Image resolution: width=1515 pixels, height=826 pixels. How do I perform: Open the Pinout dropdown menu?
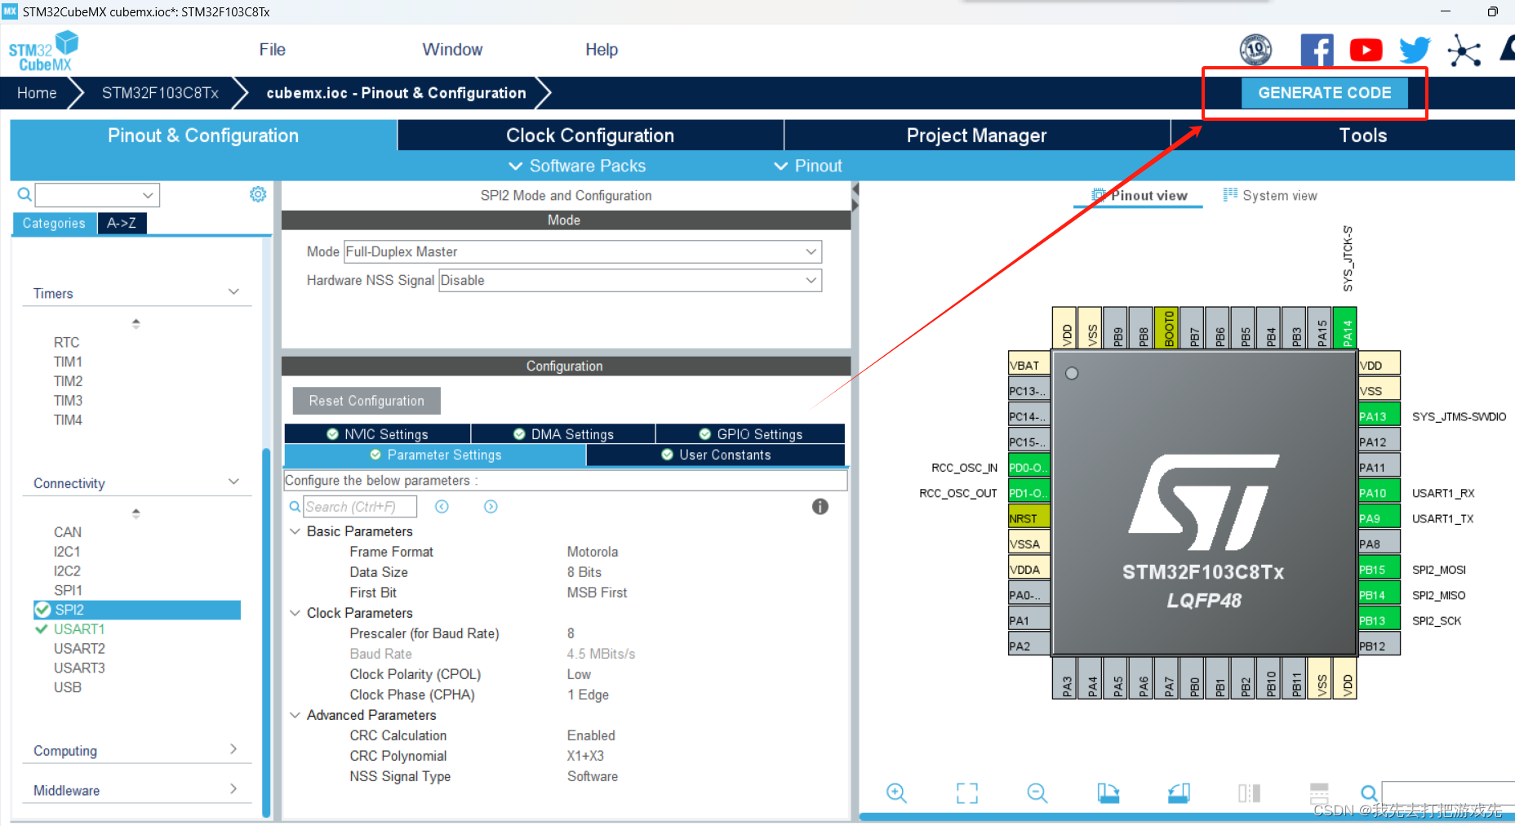(x=808, y=166)
